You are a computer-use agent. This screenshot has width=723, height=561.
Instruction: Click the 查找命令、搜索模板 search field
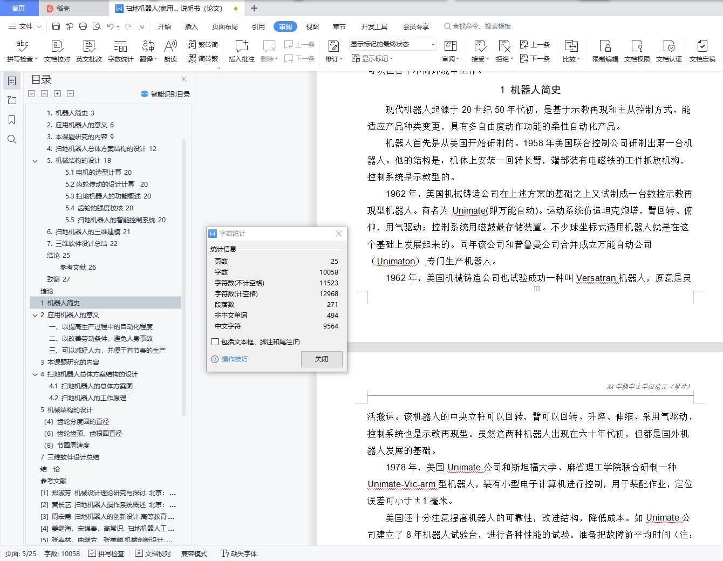[x=478, y=26]
